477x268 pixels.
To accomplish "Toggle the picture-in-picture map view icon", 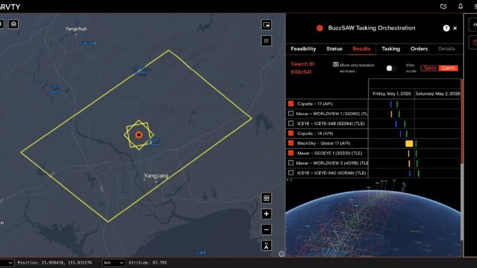I will (266, 25).
